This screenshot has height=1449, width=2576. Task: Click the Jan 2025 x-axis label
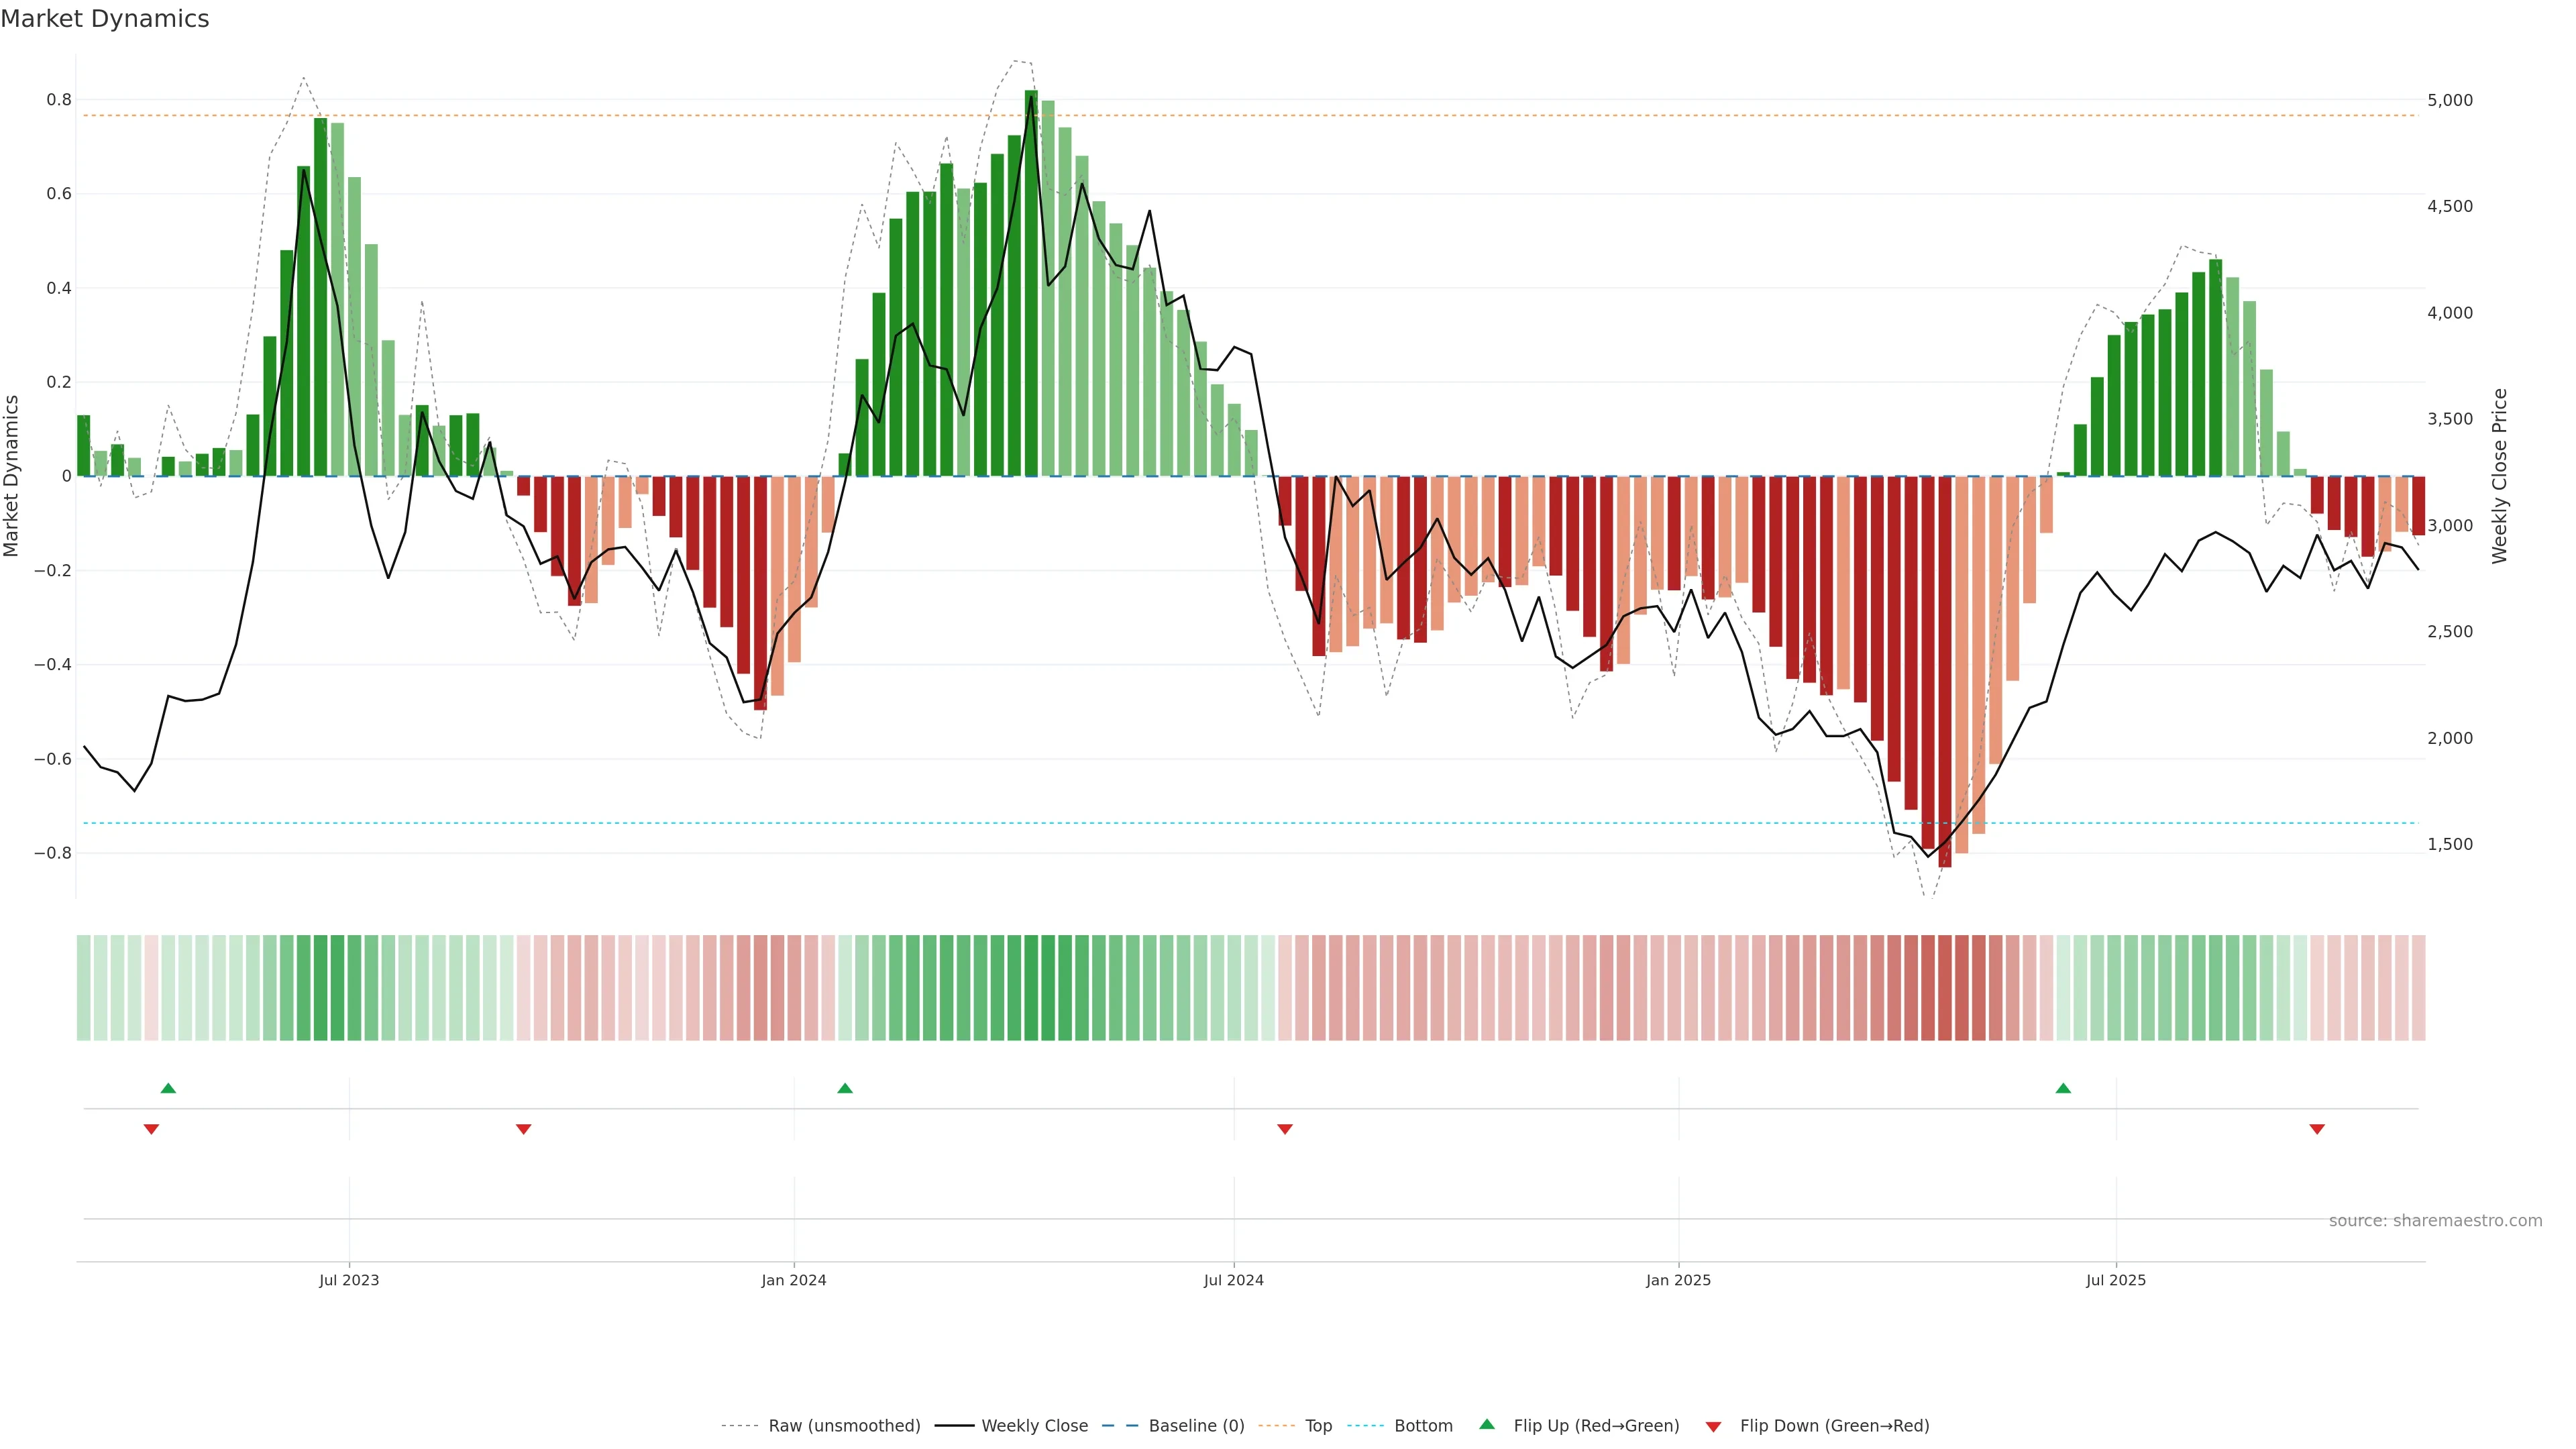tap(1678, 1281)
